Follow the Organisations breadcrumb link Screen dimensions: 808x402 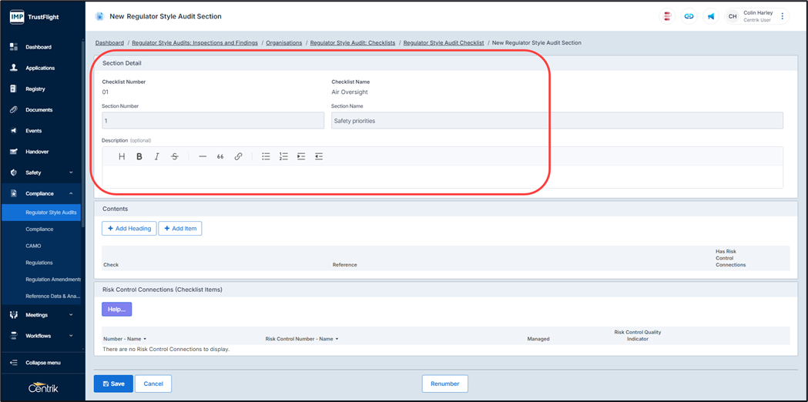point(283,43)
